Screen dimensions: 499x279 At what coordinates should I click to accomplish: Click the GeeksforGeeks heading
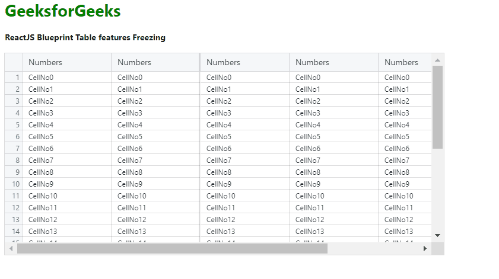click(63, 11)
